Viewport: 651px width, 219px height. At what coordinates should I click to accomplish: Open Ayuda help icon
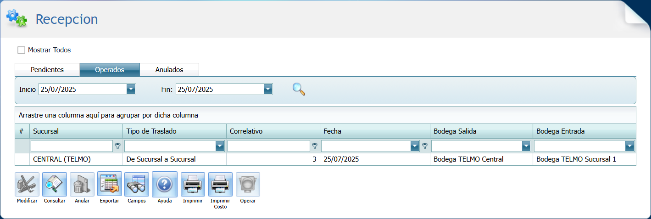point(164,185)
